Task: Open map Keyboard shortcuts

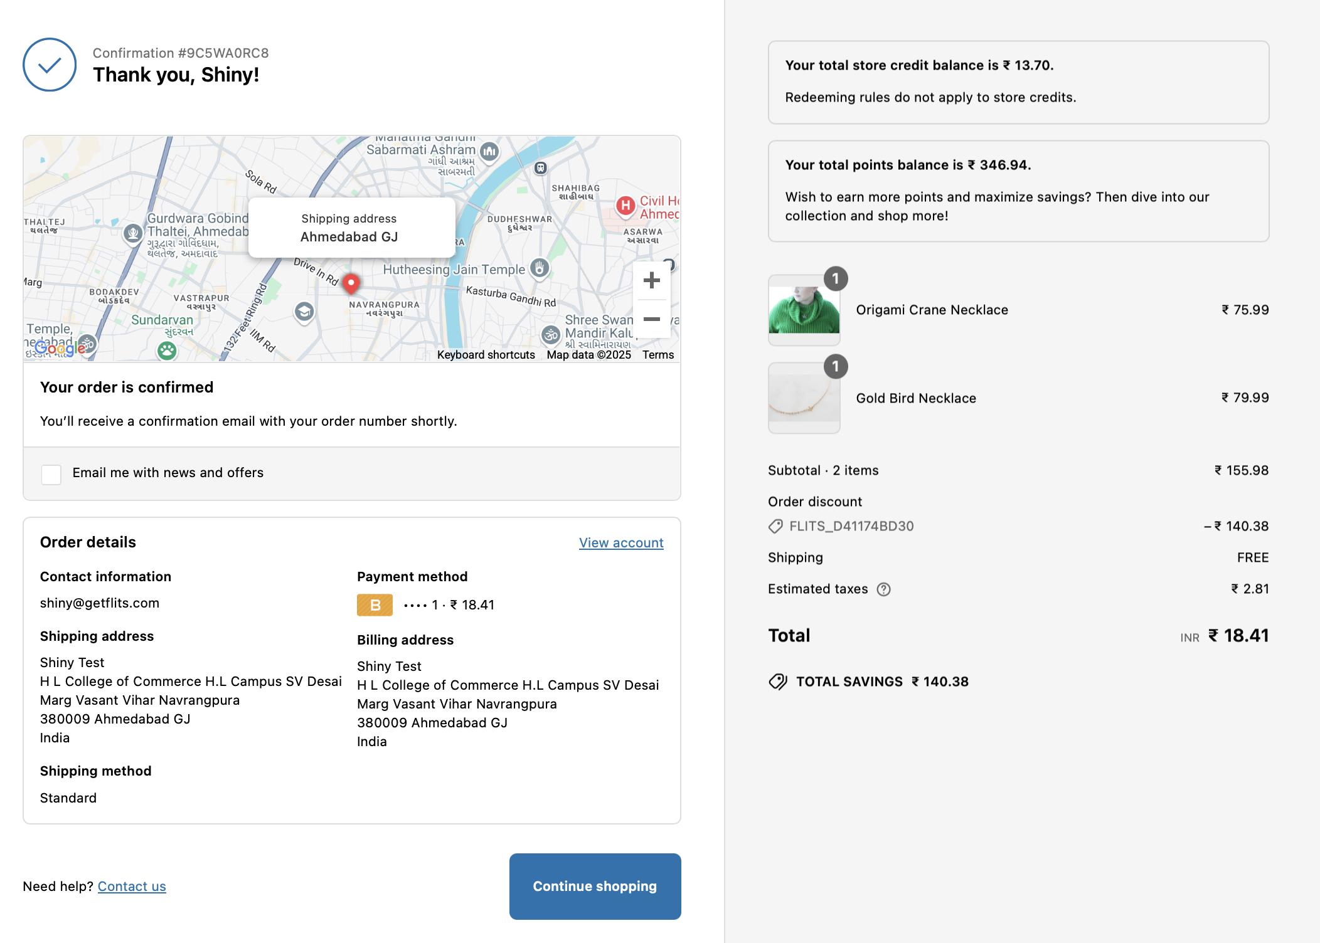Action: (486, 355)
